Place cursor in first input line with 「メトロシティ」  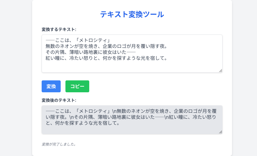pyautogui.click(x=79, y=40)
